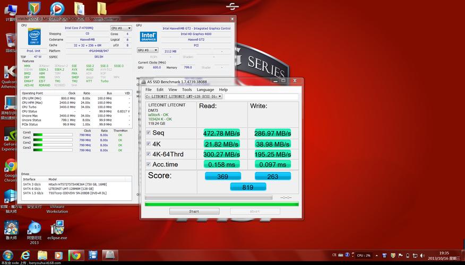Click the taskbar clock showing 19:35

pyautogui.click(x=444, y=255)
